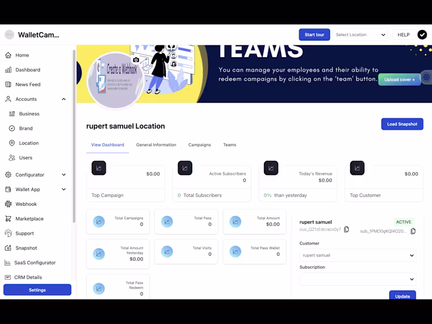The width and height of the screenshot is (432, 324).
Task: Open the Select Location dropdown
Action: point(360,35)
